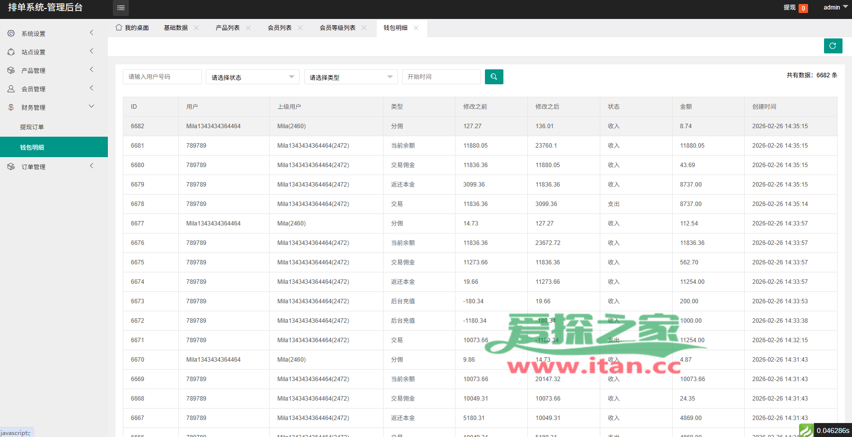Open the 请选择类型 dropdown

click(x=351, y=77)
